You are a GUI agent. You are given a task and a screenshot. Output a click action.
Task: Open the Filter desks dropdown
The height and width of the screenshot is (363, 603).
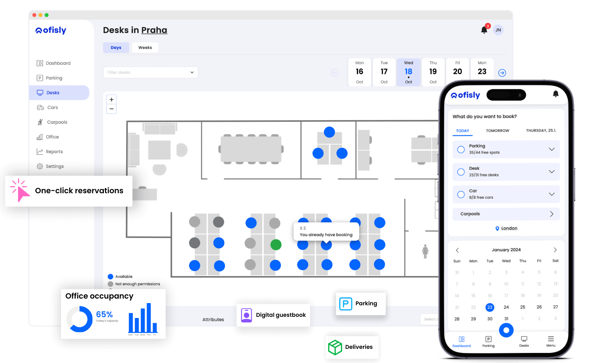point(150,72)
